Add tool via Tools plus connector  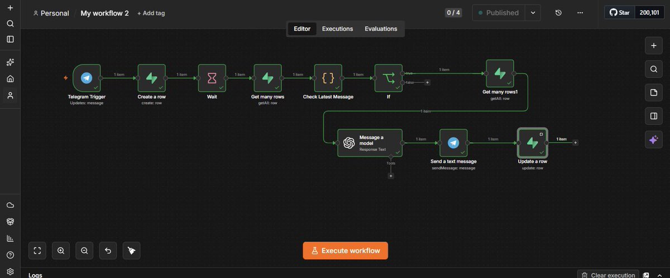click(x=391, y=176)
